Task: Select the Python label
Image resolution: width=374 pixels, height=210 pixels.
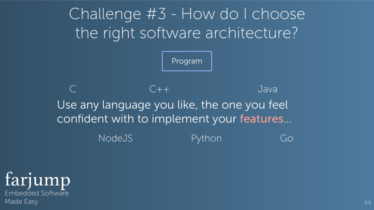Action: (206, 139)
